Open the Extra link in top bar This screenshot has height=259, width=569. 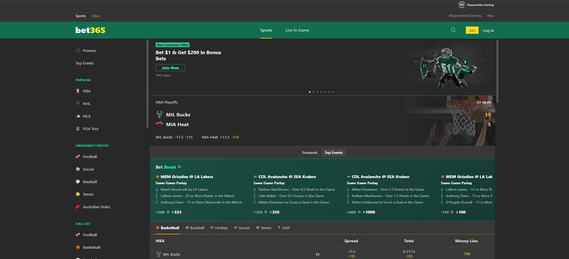point(95,16)
